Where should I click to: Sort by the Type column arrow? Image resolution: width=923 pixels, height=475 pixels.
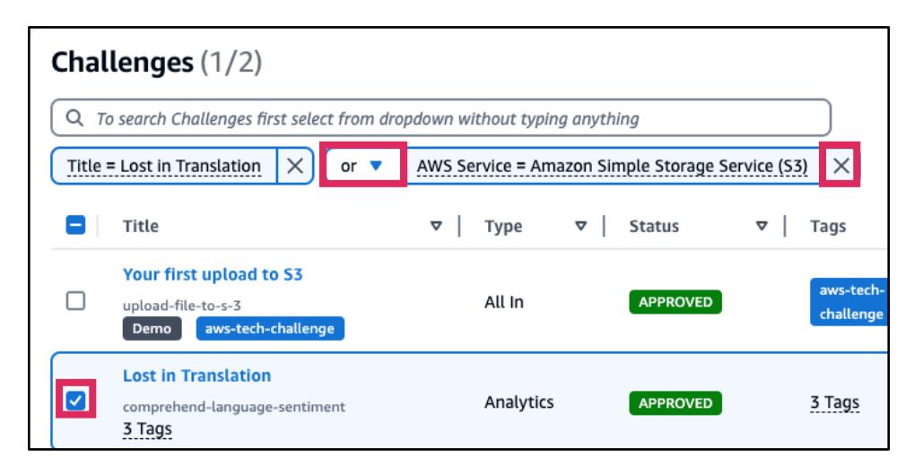(580, 228)
